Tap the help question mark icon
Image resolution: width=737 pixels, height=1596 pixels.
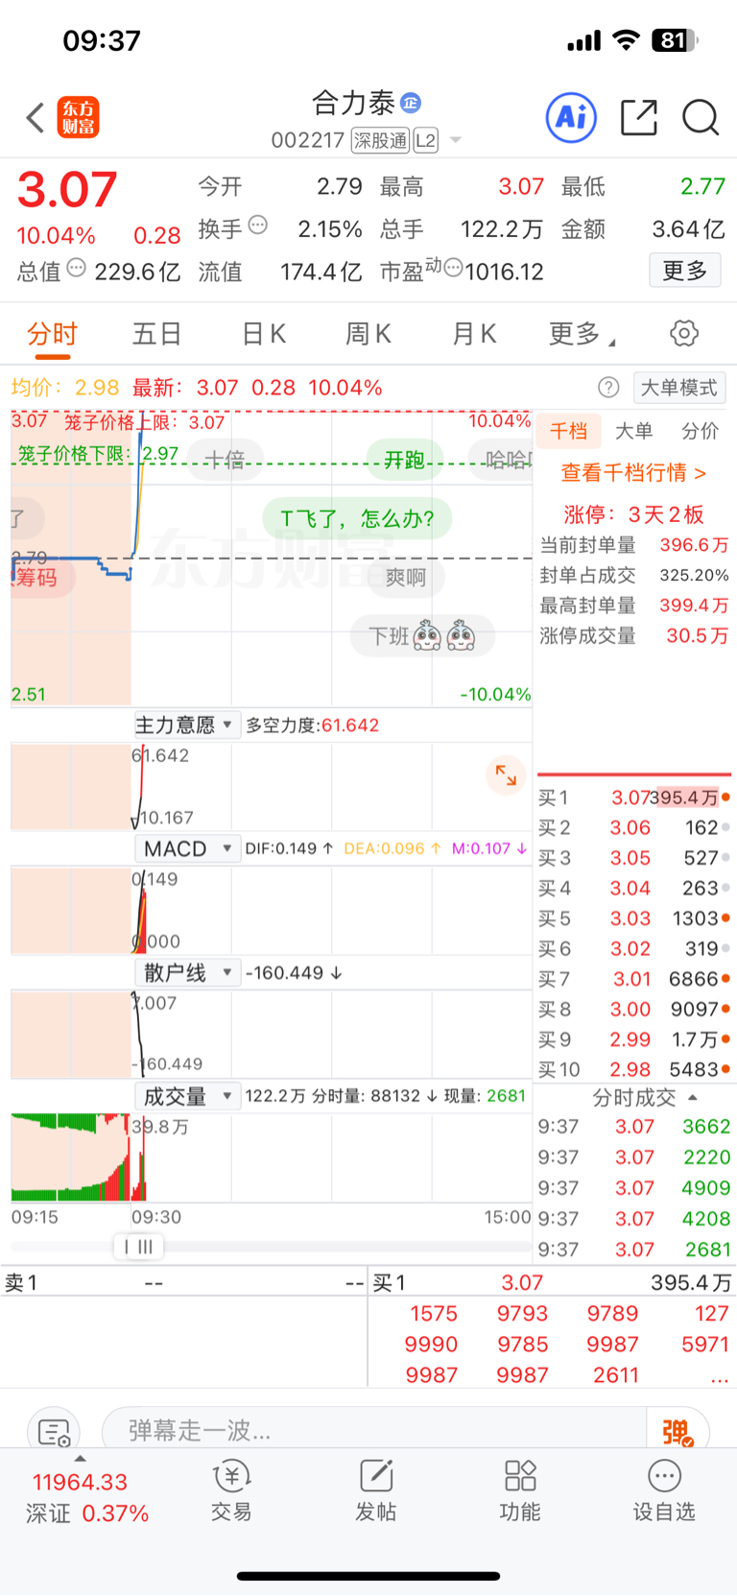coord(608,387)
